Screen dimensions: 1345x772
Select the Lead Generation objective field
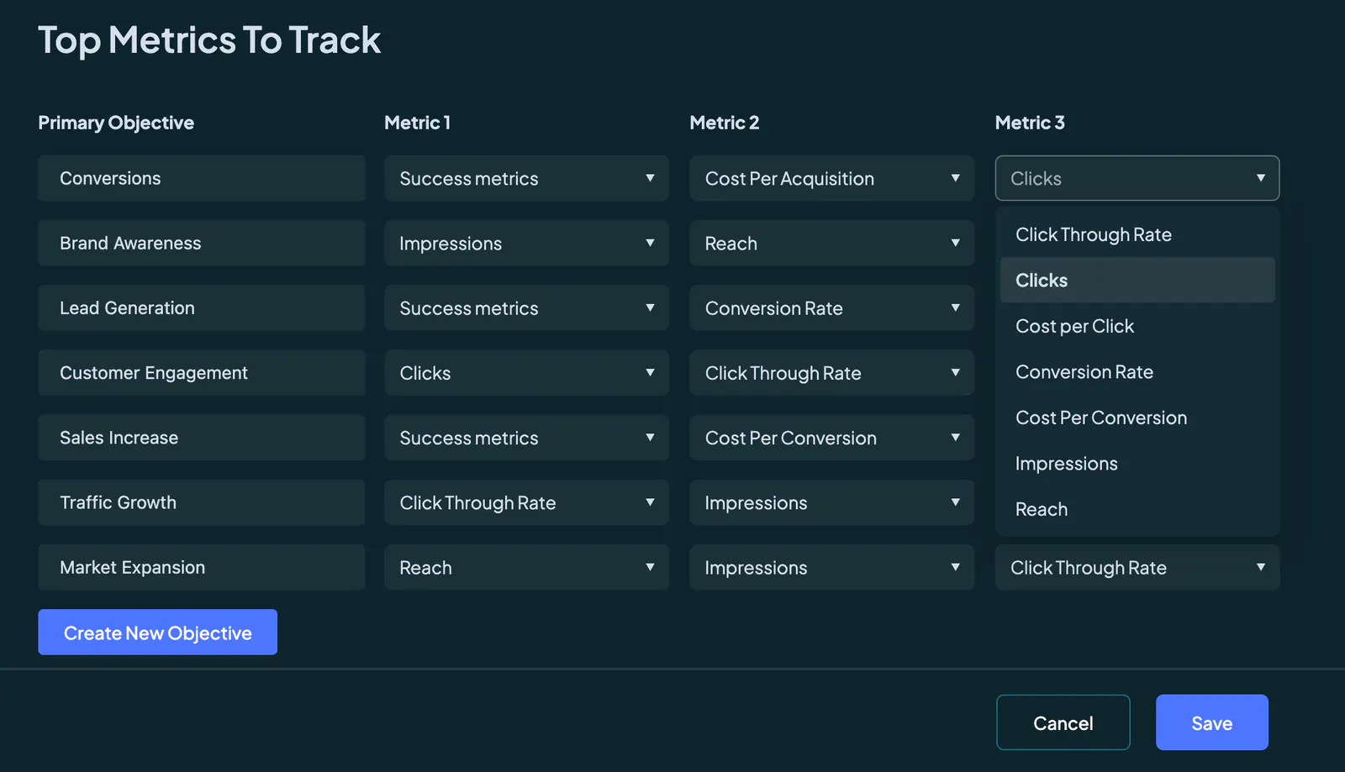202,307
